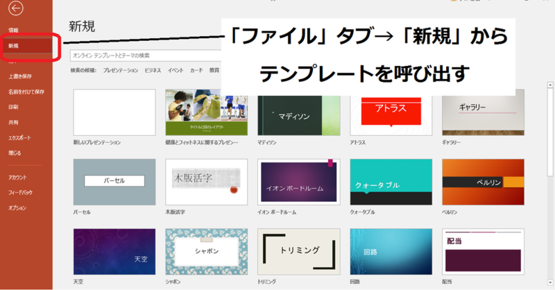Image resolution: width=555 pixels, height=290 pixels.
Task: Open フィードバック page
Action: pos(21,193)
